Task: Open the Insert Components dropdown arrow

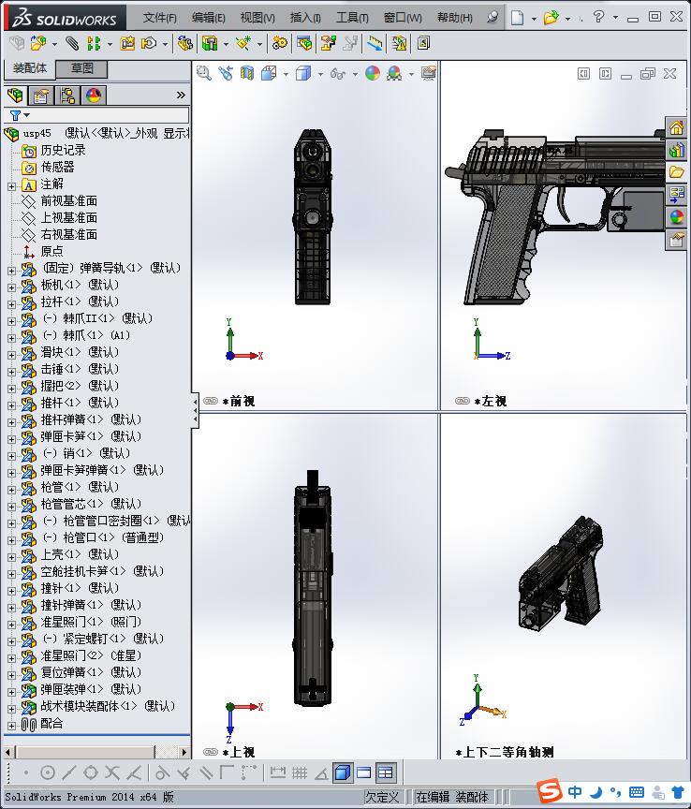Action: 54,45
